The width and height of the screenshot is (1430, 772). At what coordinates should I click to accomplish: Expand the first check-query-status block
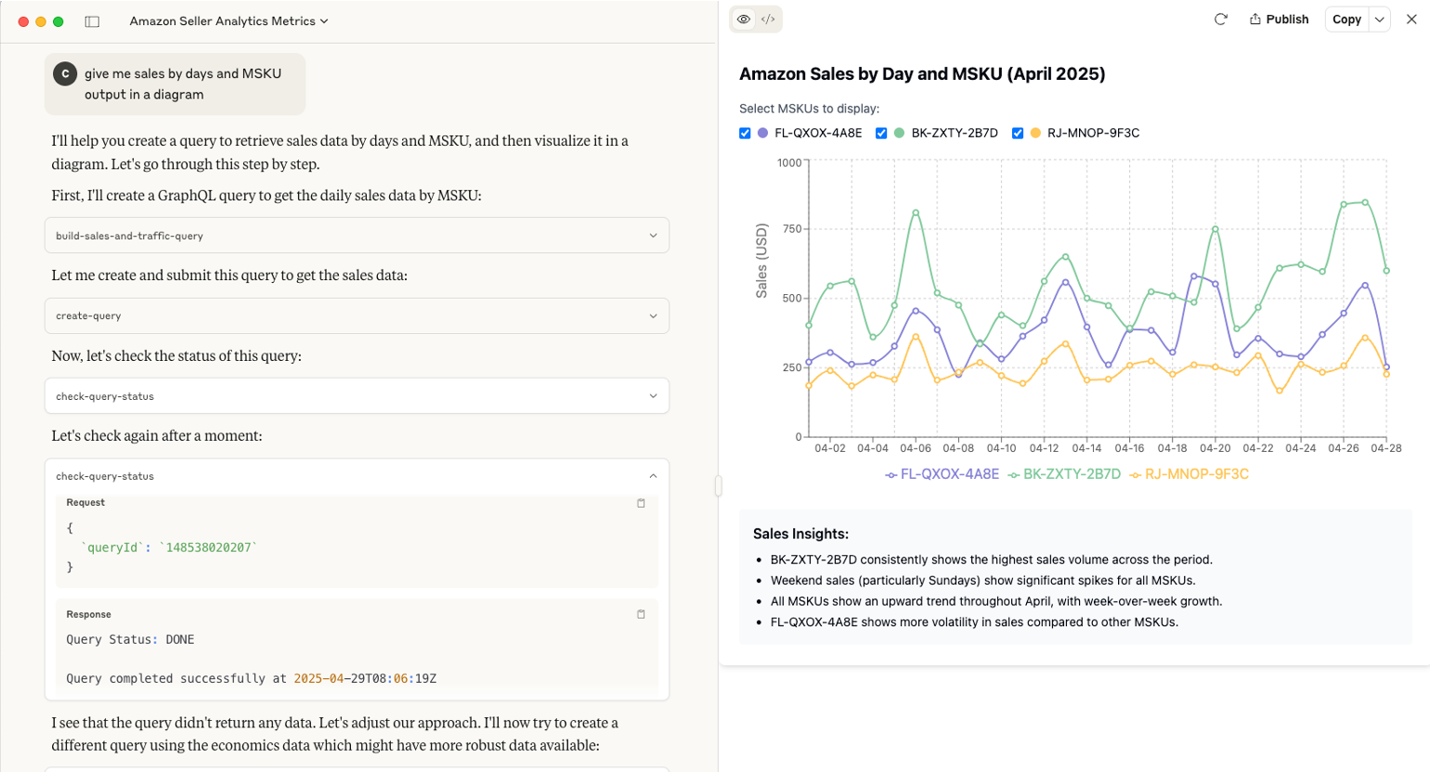357,396
